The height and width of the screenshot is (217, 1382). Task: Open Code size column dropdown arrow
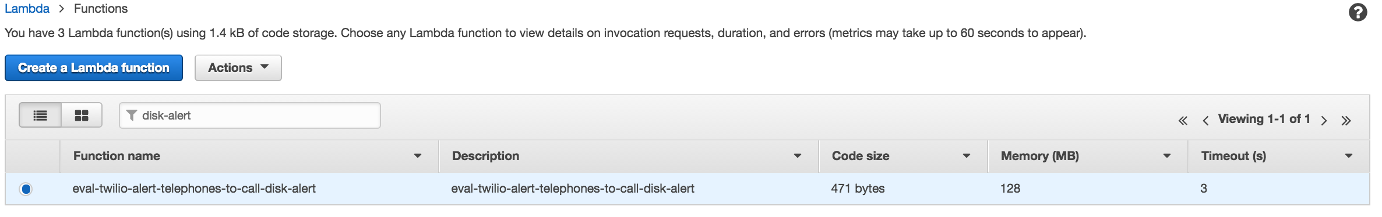[967, 156]
